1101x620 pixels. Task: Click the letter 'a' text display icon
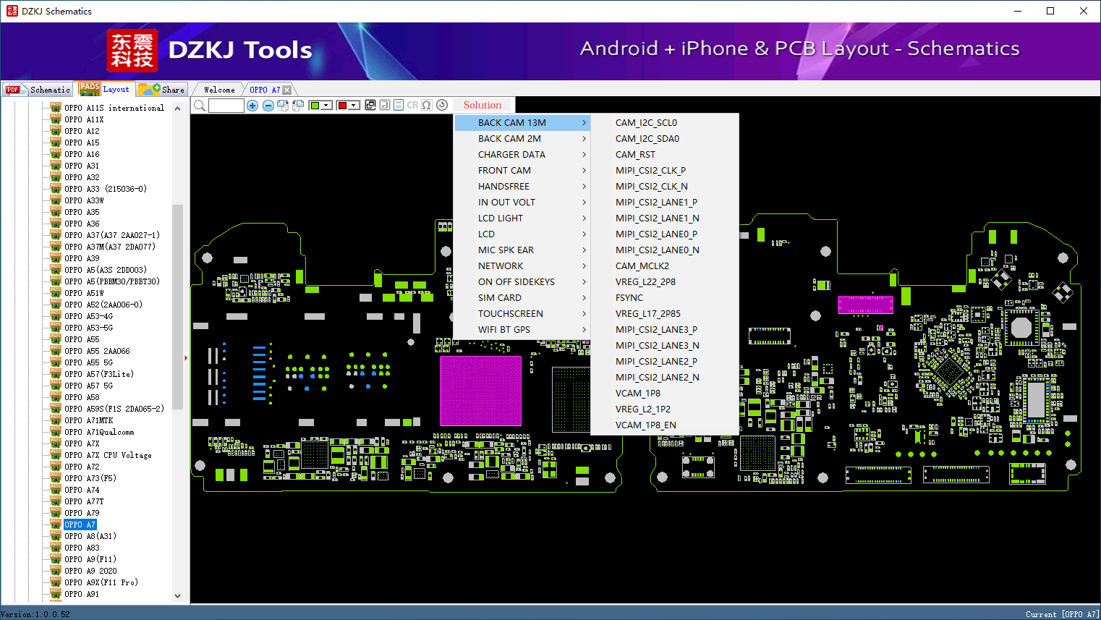tap(385, 105)
